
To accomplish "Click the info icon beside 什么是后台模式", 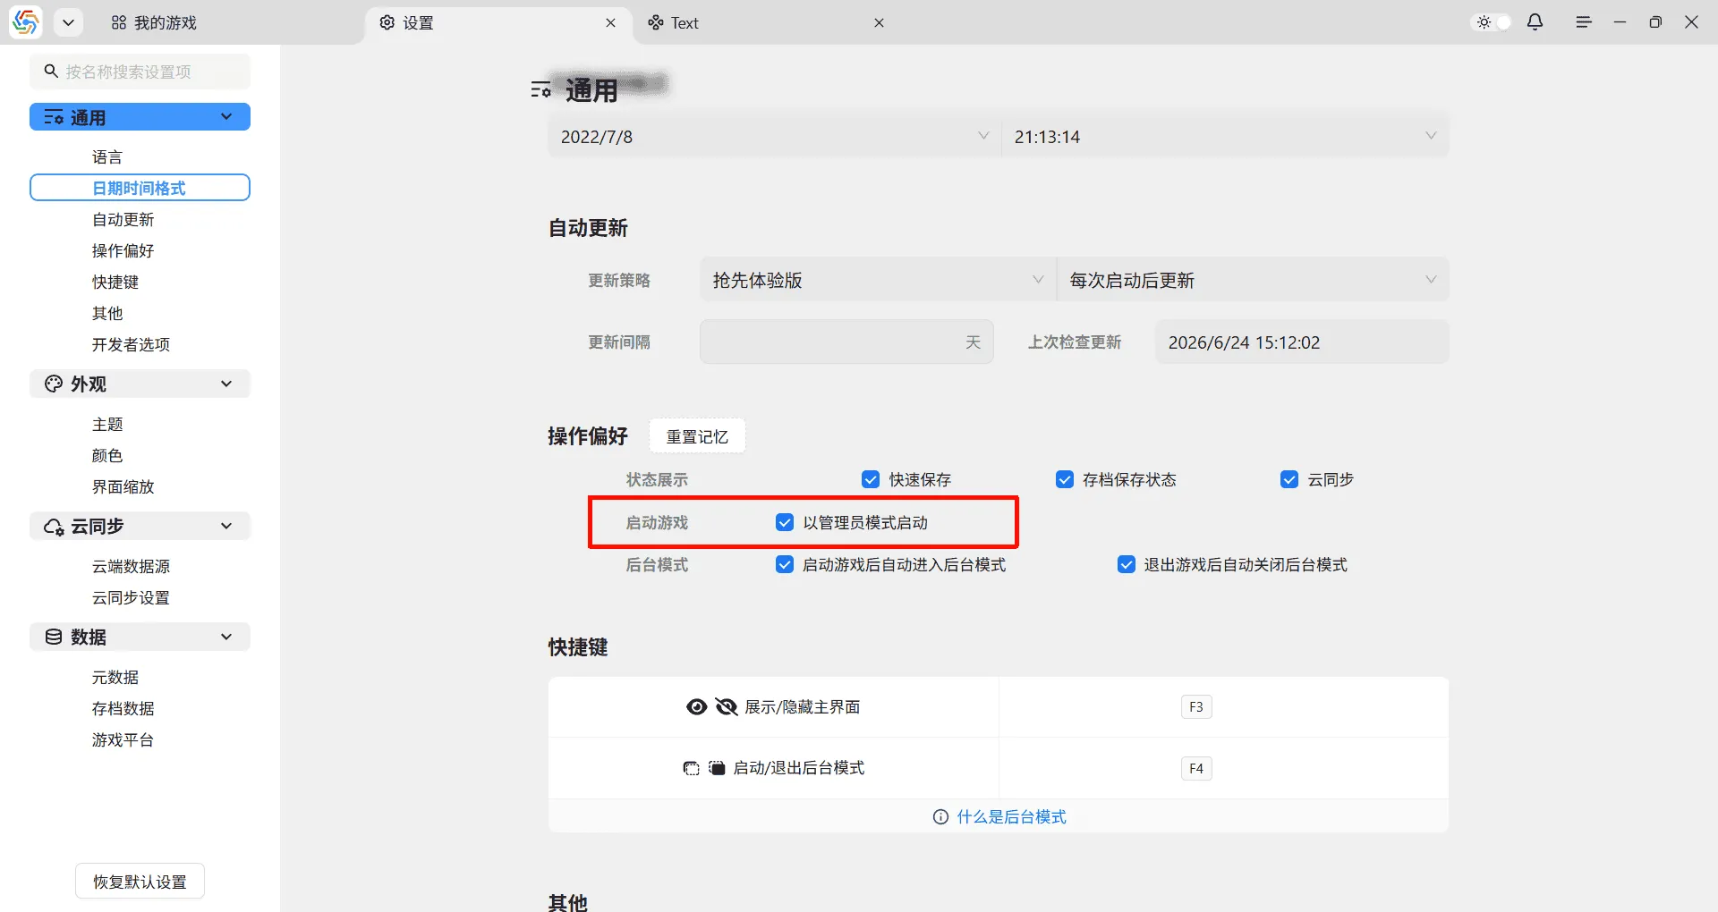I will (940, 816).
